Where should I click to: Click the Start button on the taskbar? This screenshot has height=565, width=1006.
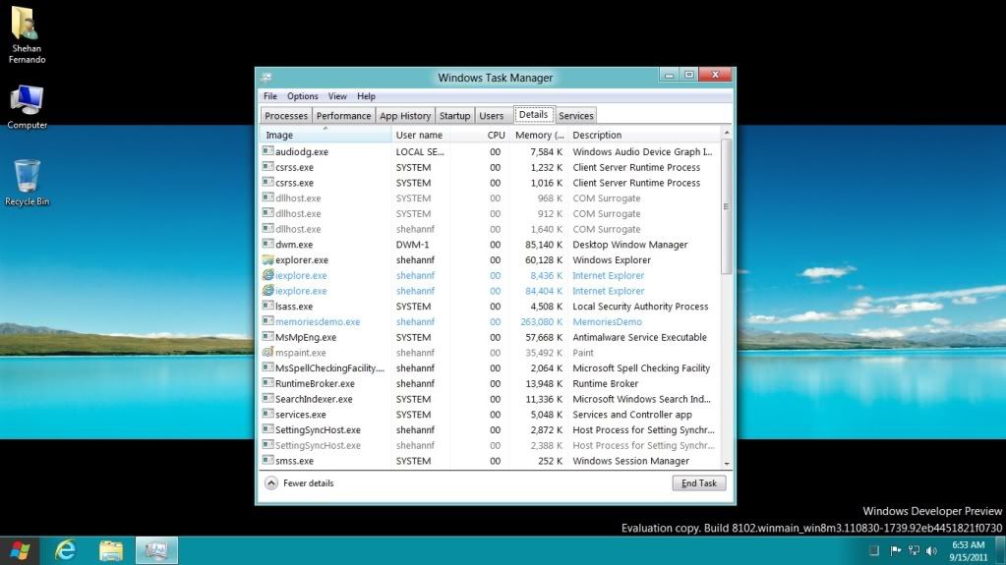pyautogui.click(x=20, y=550)
